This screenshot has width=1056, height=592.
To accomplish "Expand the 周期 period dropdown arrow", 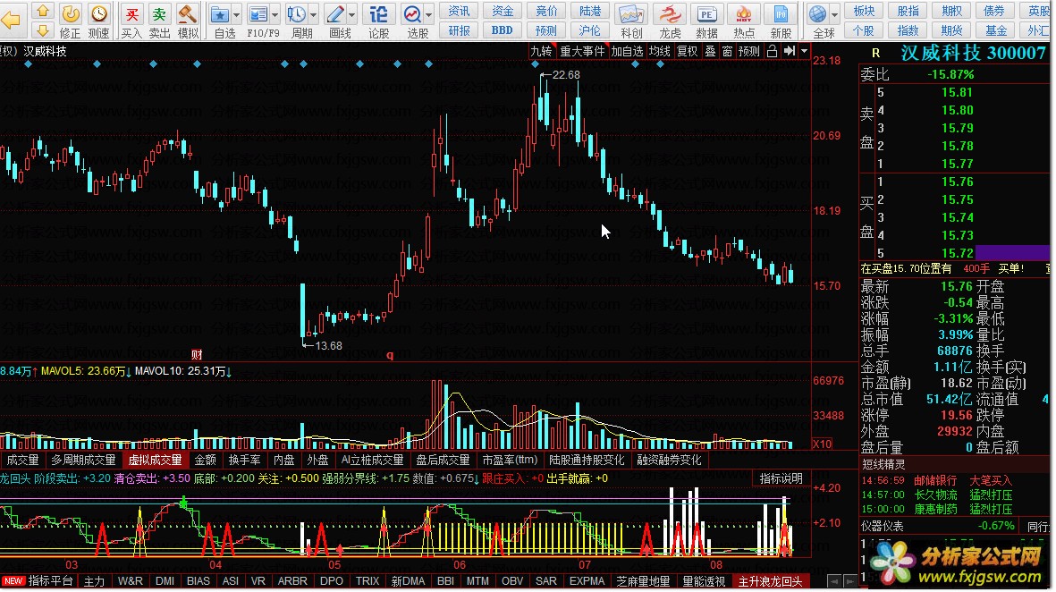I will (x=313, y=14).
